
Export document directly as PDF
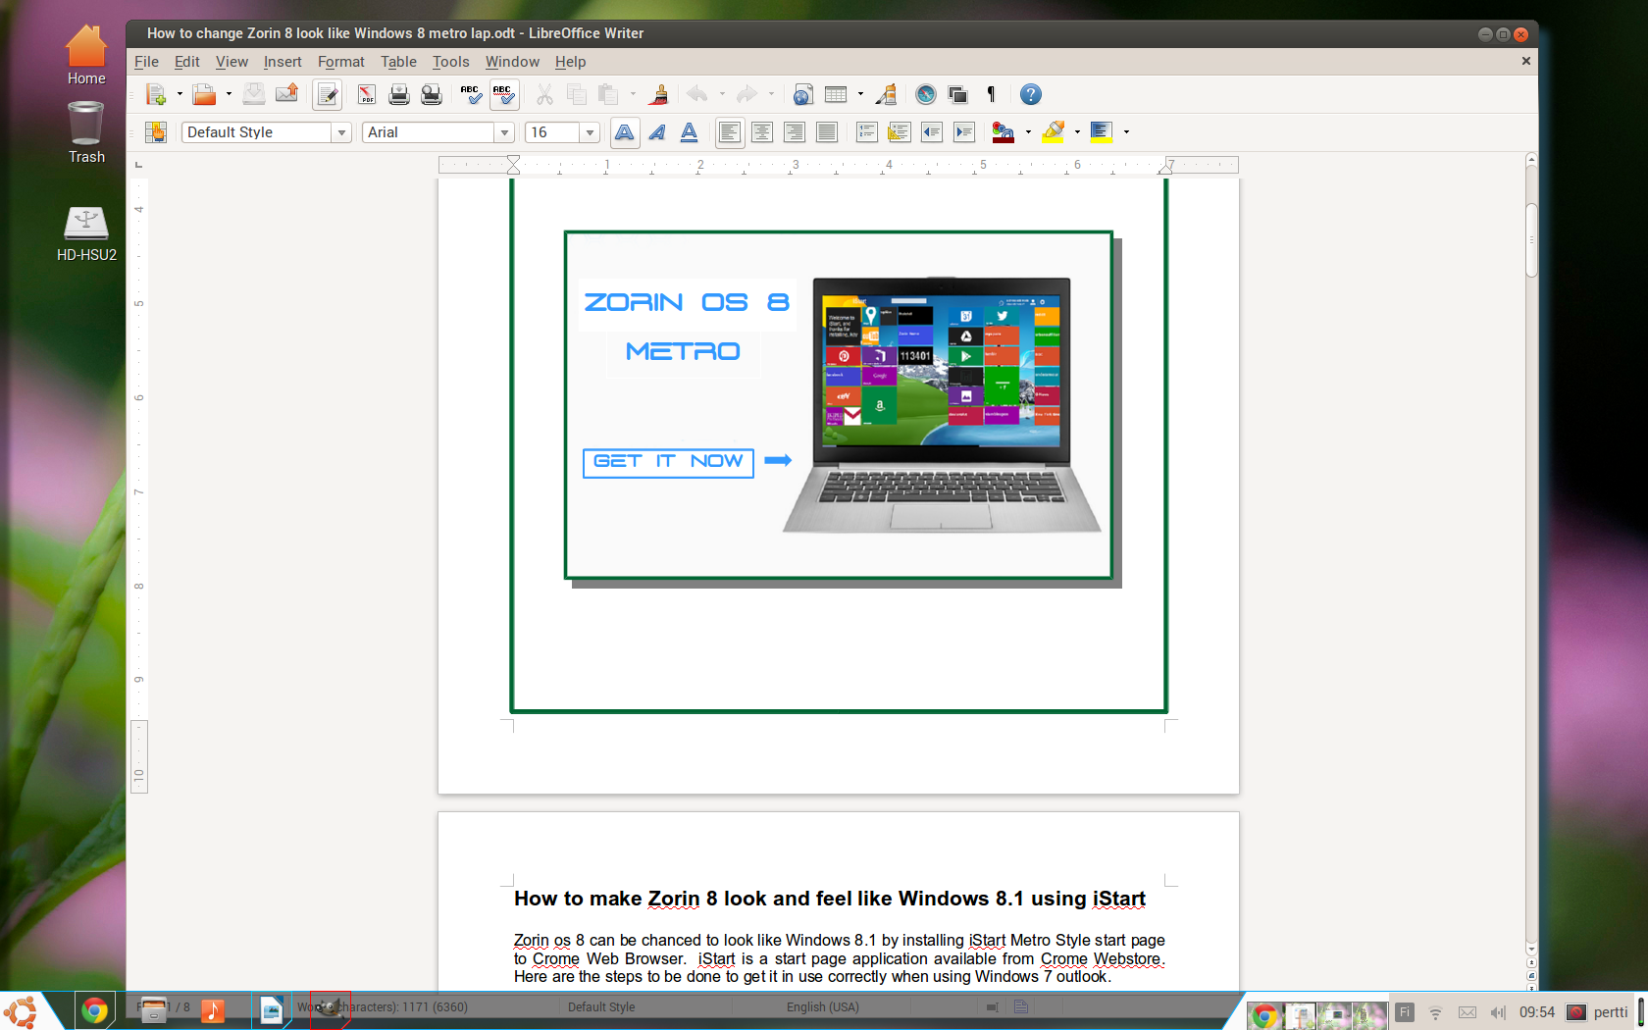366,95
